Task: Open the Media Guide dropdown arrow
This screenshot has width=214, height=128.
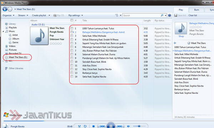Action: coord(25,115)
